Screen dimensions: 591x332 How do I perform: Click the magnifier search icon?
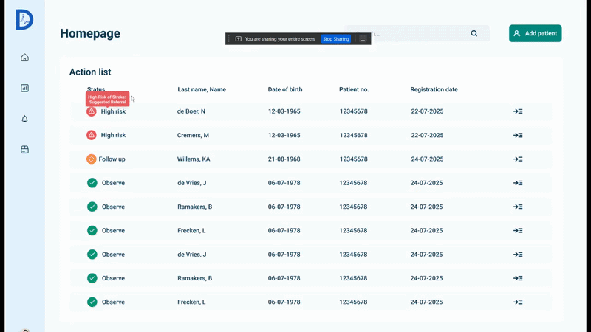(474, 33)
